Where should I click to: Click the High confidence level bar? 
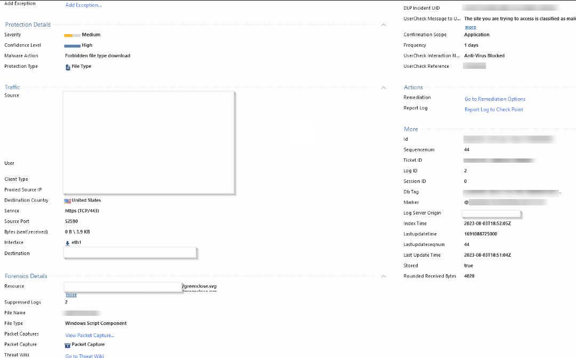(72, 46)
